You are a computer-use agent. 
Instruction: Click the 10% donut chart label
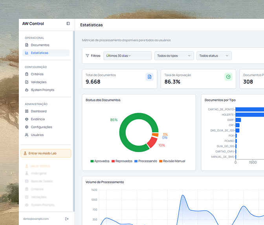click(x=161, y=145)
